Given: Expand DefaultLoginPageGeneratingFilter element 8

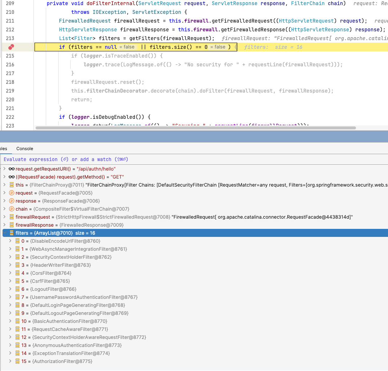Looking at the screenshot, I should coord(10,305).
